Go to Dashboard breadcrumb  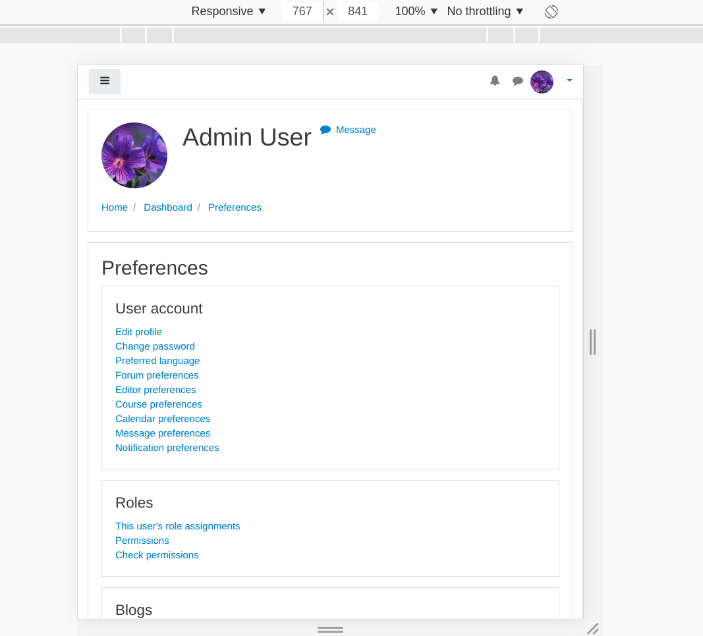pyautogui.click(x=168, y=207)
